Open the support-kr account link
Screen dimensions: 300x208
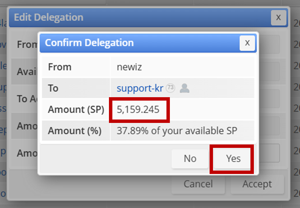coord(140,88)
